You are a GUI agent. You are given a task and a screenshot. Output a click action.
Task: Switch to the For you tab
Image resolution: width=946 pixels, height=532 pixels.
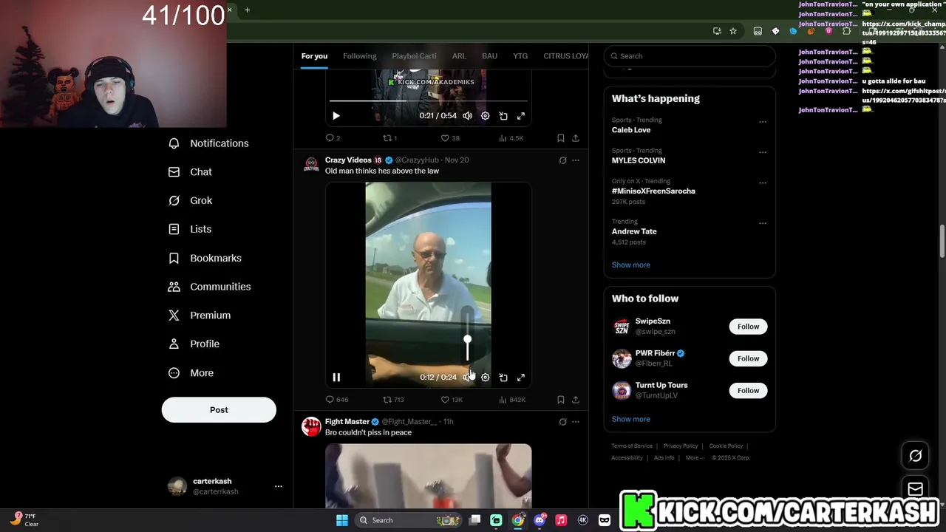[x=314, y=56]
